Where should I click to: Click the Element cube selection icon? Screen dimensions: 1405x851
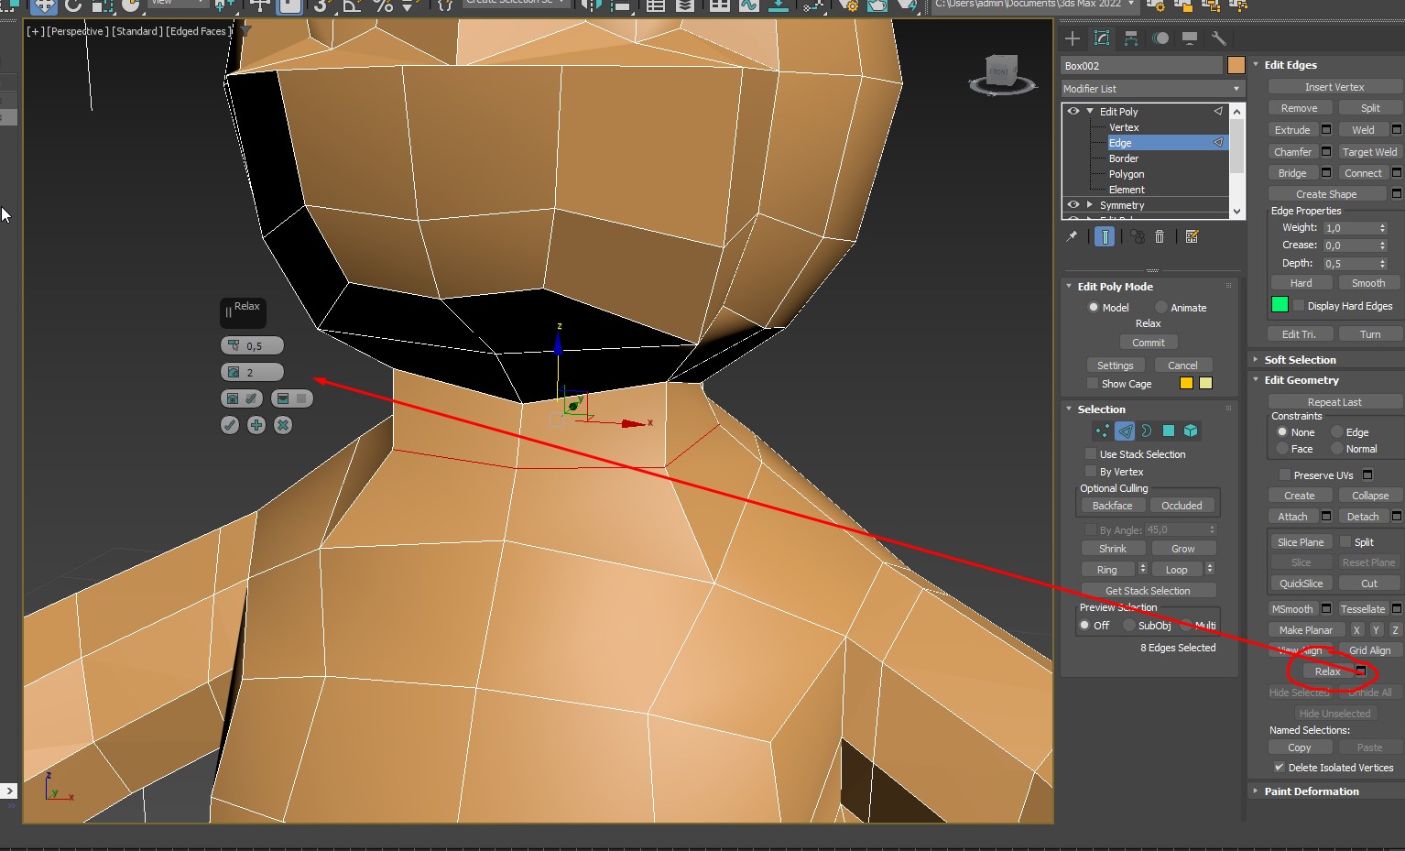coord(1191,431)
